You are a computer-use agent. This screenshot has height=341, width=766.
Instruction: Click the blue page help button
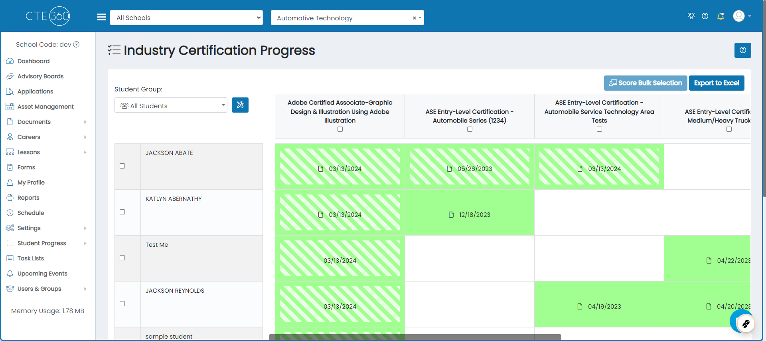[x=743, y=50]
